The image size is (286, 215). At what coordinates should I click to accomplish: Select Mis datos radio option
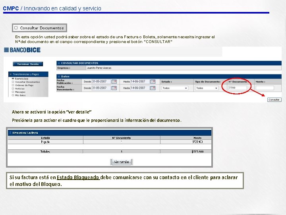point(13,95)
